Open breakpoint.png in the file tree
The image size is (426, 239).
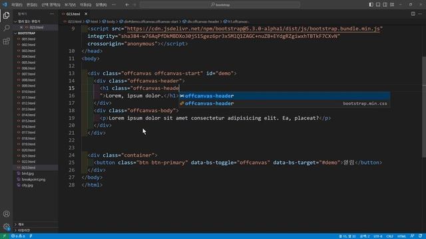point(35,179)
